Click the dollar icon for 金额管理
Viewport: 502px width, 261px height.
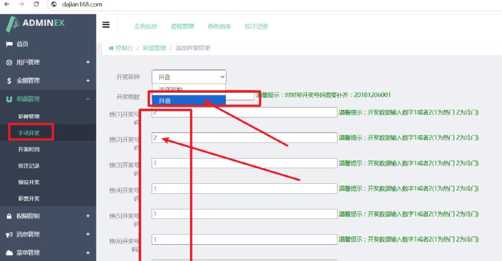[x=9, y=80]
